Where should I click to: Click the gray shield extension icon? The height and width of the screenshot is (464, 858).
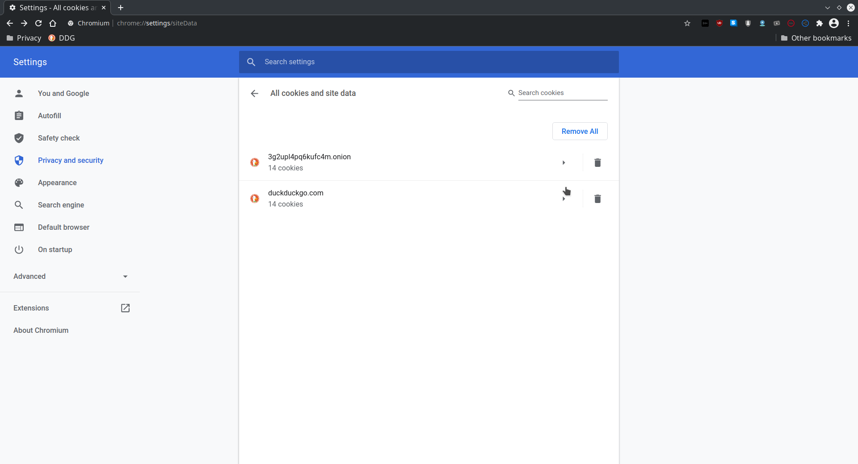pyautogui.click(x=748, y=23)
